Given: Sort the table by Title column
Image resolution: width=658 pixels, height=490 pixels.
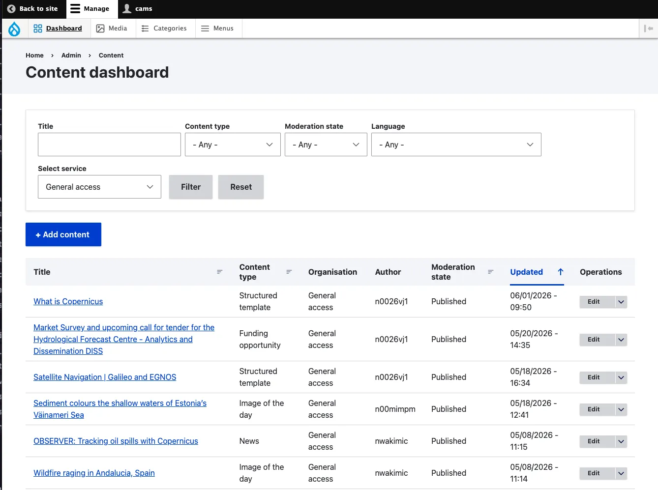Looking at the screenshot, I should [42, 272].
